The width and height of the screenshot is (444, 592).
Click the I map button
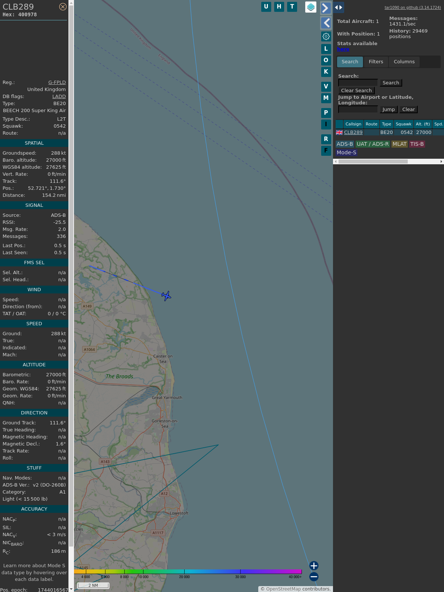click(x=326, y=124)
